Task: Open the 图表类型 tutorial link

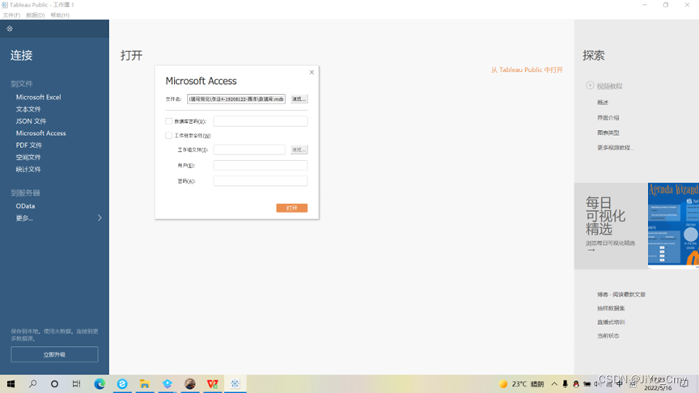Action: coord(608,133)
